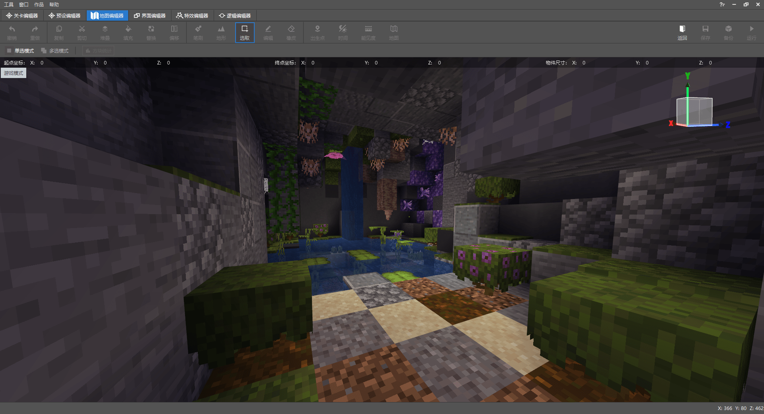Viewport: 764px width, 414px height.
Task: Open the 窗口 menu
Action: pos(24,4)
